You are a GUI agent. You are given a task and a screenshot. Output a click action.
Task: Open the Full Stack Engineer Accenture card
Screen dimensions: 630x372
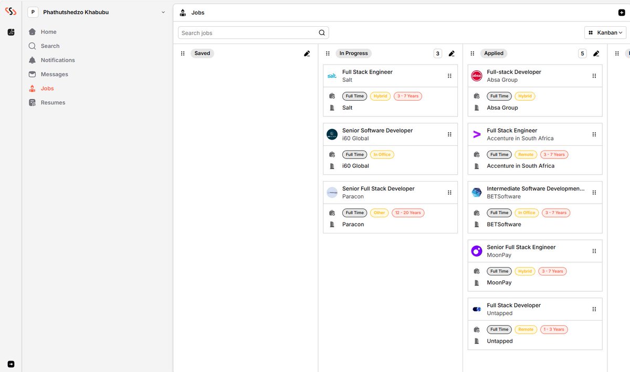coord(535,148)
